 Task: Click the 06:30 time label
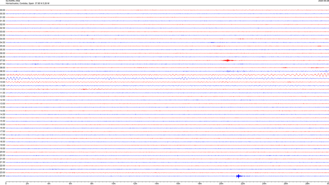[x=2, y=57]
